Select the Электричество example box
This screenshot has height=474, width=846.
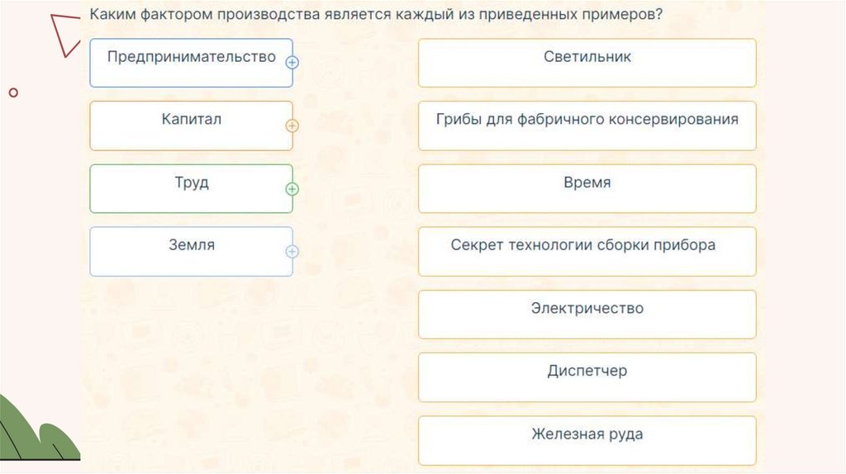(587, 314)
